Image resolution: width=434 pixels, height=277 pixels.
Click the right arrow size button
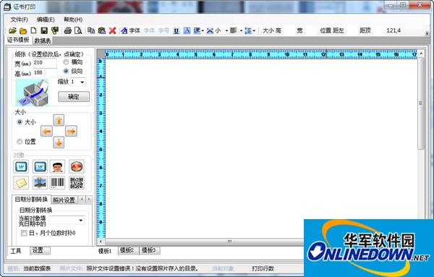(71, 131)
